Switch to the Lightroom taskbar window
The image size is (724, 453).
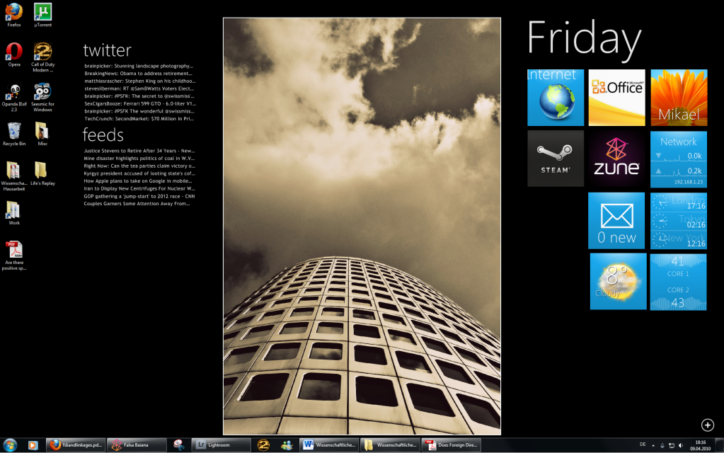pyautogui.click(x=222, y=445)
